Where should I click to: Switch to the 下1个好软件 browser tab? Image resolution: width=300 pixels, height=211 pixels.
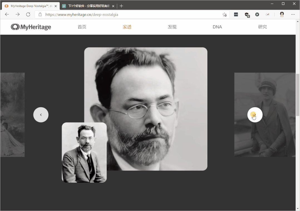88,6
